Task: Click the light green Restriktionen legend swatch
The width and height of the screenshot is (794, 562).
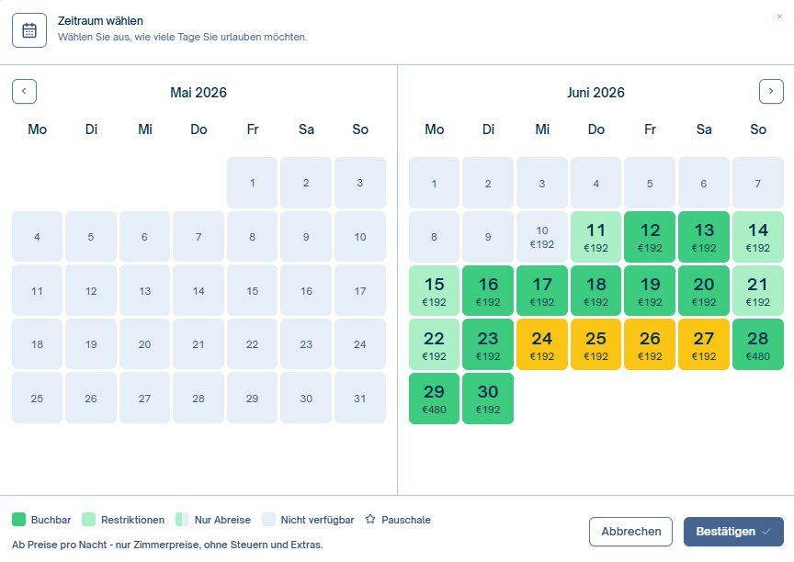Action: (x=88, y=520)
